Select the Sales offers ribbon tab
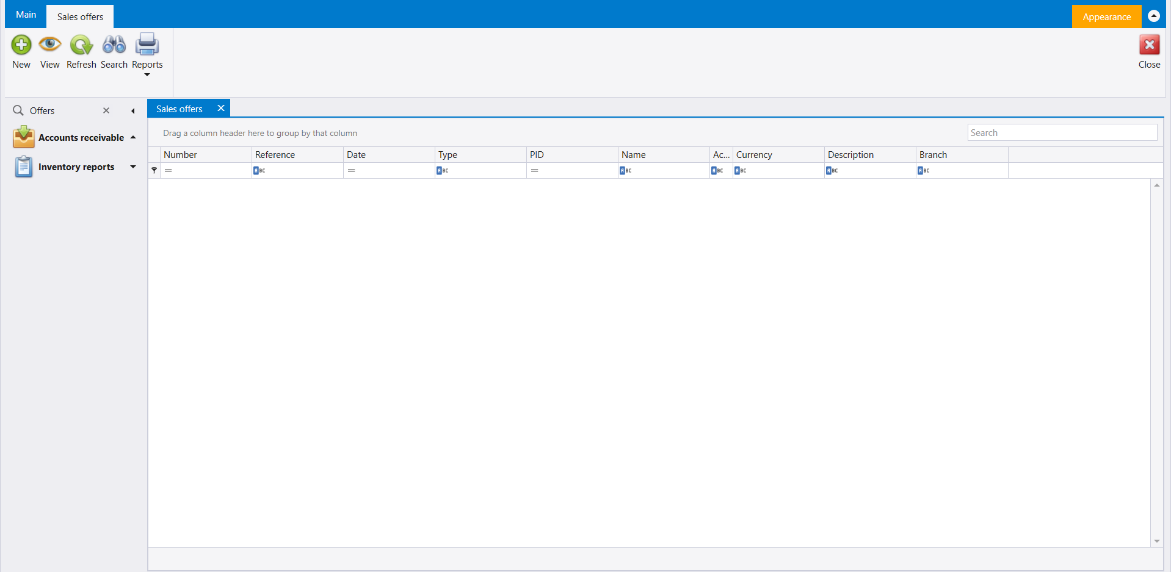 pos(80,17)
